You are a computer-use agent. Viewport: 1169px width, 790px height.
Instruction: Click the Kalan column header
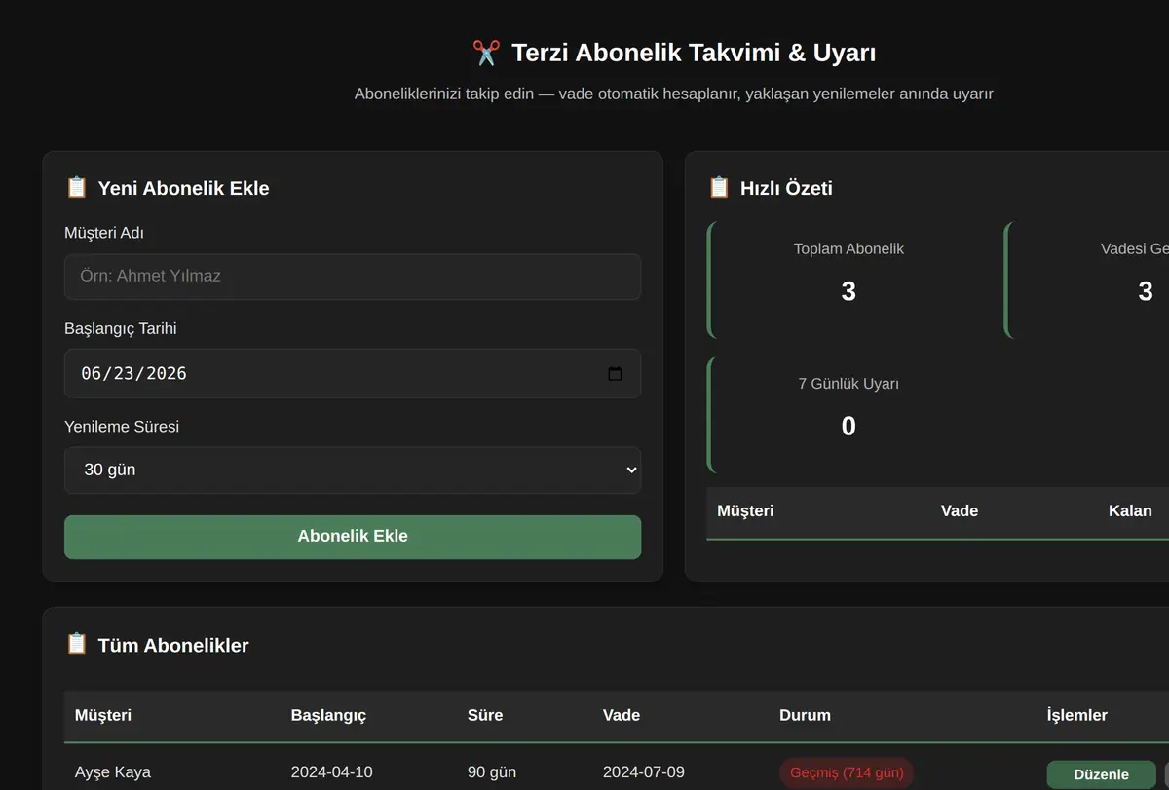tap(1130, 510)
